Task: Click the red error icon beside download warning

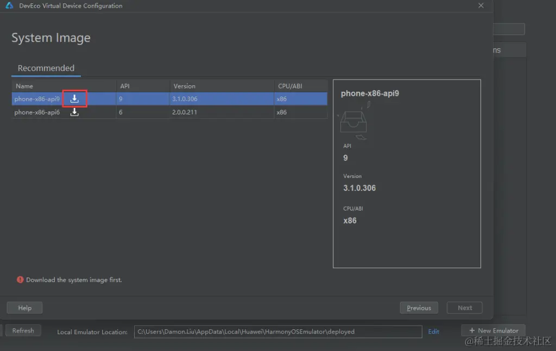Action: coord(20,279)
